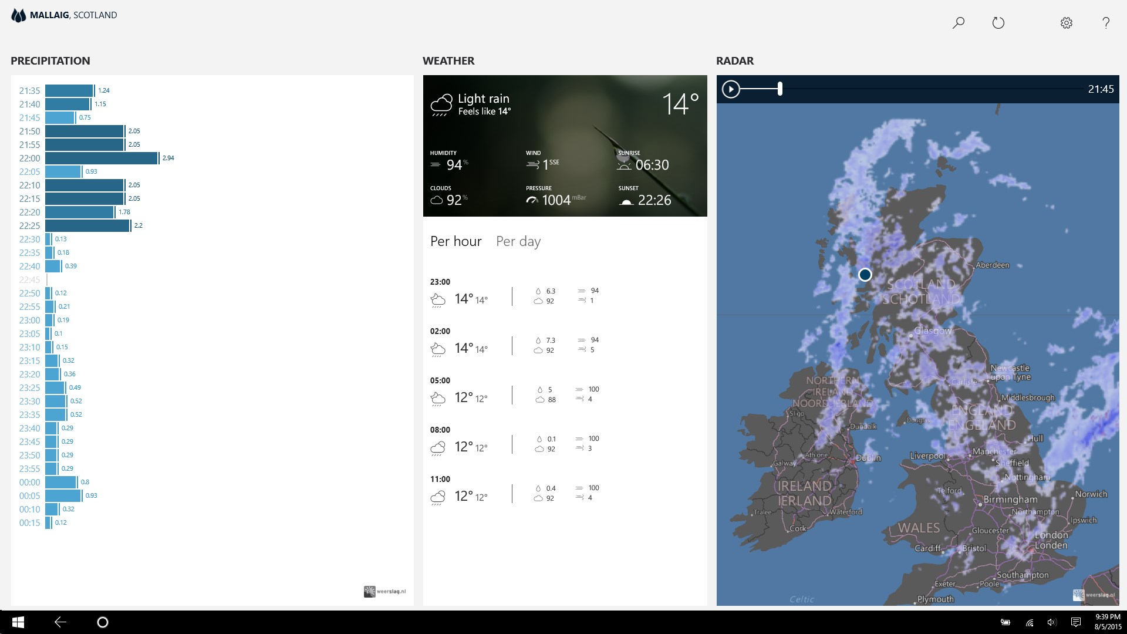Refresh weather data using the reload icon
The image size is (1127, 634).
click(998, 22)
